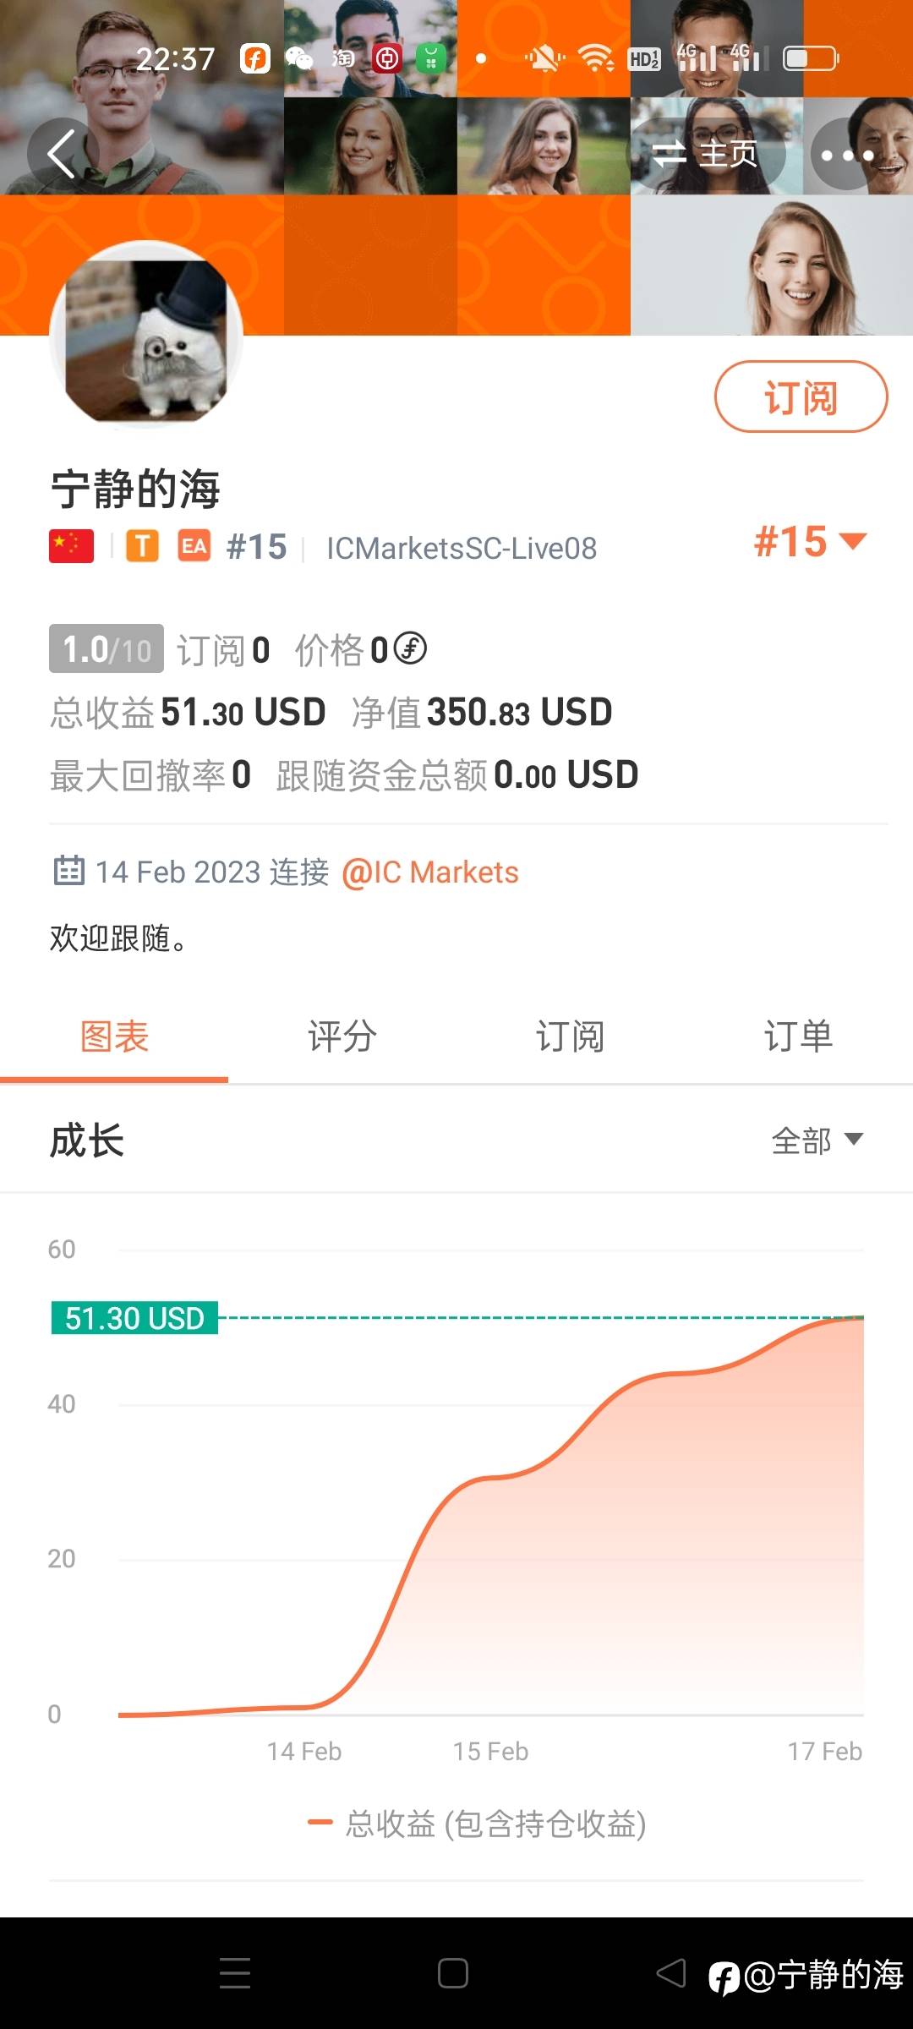Open the @IC Markets link
Image resolution: width=913 pixels, height=2029 pixels.
[x=430, y=872]
